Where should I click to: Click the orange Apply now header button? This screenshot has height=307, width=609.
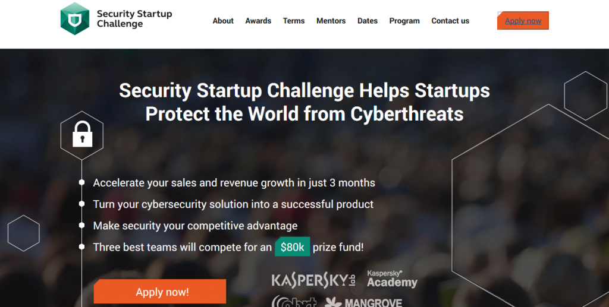(x=523, y=21)
